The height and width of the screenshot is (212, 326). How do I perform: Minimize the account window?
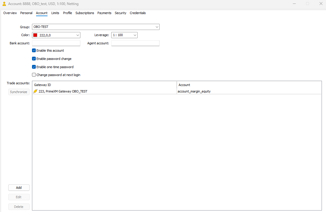(294, 4)
